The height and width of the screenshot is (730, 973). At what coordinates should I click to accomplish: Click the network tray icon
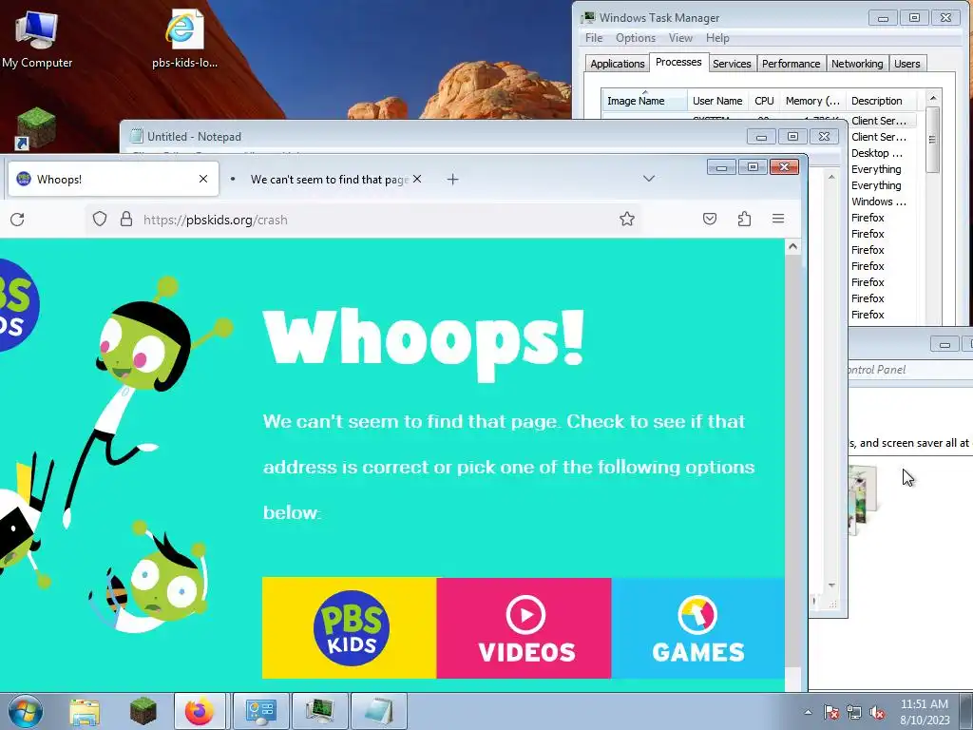(x=854, y=712)
